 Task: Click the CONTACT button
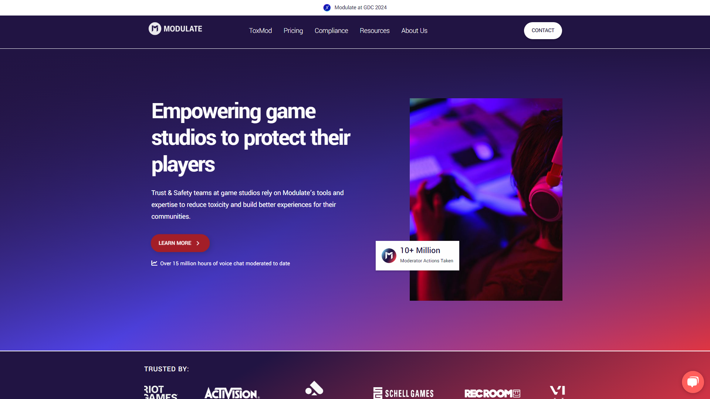click(x=543, y=31)
